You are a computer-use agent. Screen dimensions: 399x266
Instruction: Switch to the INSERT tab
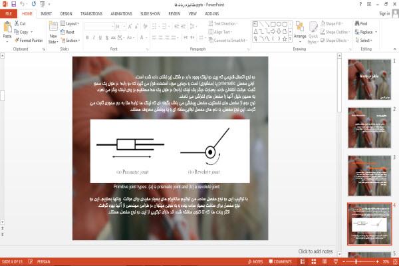(x=46, y=14)
